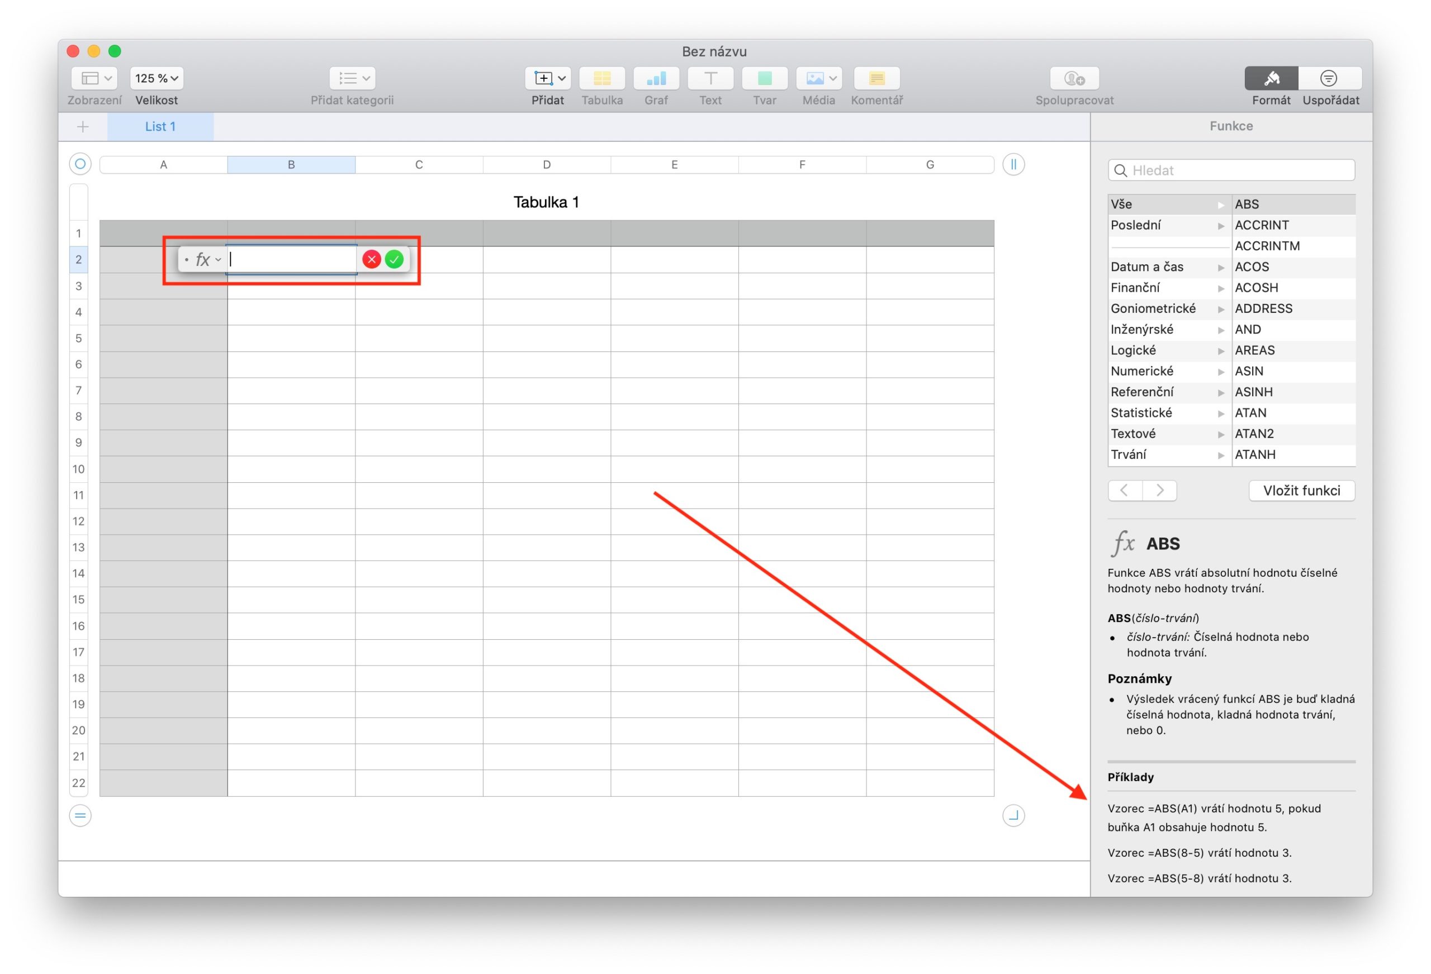Confirm the formula with green checkmark
This screenshot has width=1431, height=974.
[395, 259]
